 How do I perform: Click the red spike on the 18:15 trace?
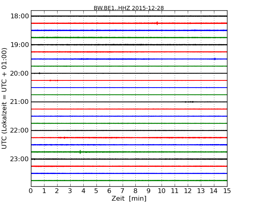pyautogui.click(x=157, y=23)
